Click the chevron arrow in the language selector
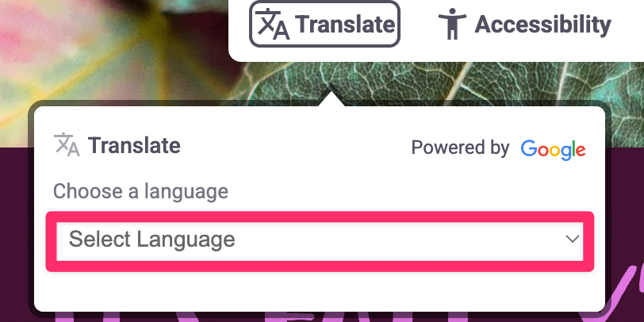The image size is (644, 322). (572, 240)
